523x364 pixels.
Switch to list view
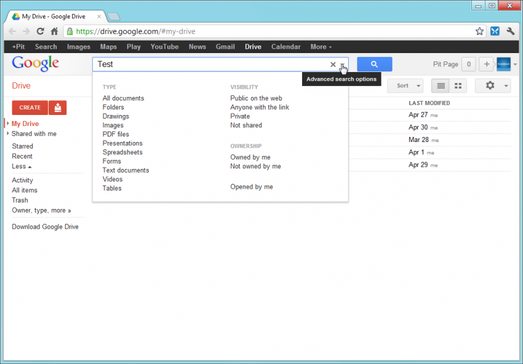pos(441,86)
